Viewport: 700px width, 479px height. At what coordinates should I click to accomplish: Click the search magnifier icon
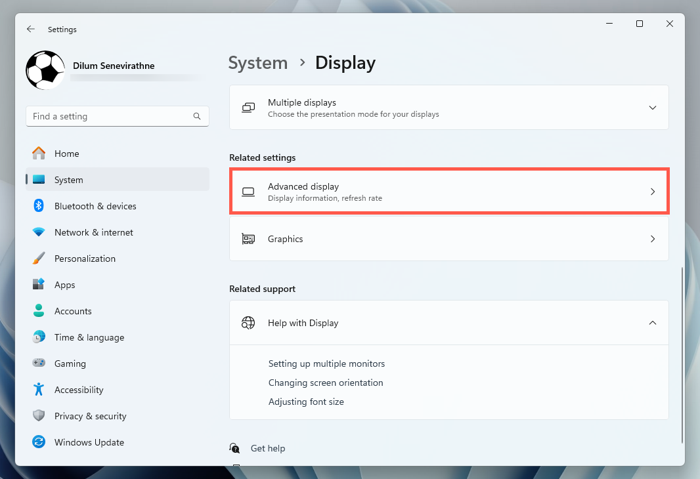tap(197, 116)
